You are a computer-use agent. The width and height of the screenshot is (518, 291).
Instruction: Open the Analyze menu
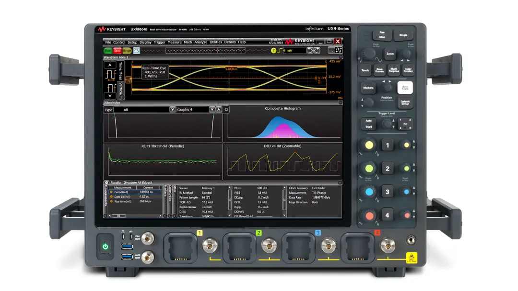coord(201,42)
